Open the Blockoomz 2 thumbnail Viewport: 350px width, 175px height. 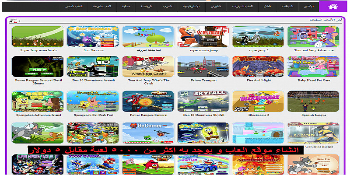[x=258, y=101]
